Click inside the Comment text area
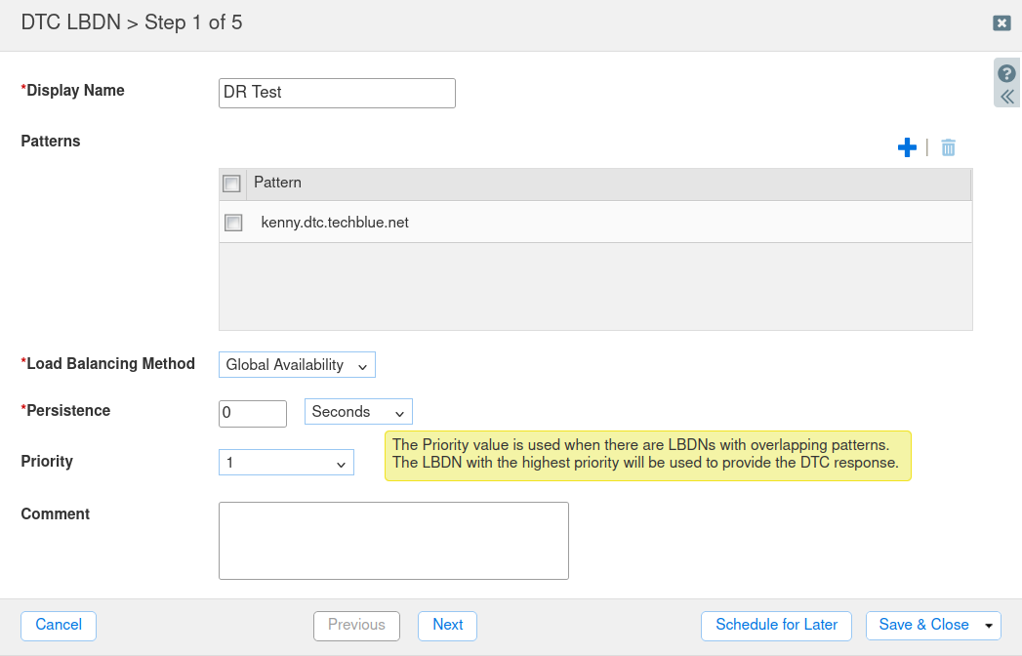The image size is (1022, 656). [393, 541]
